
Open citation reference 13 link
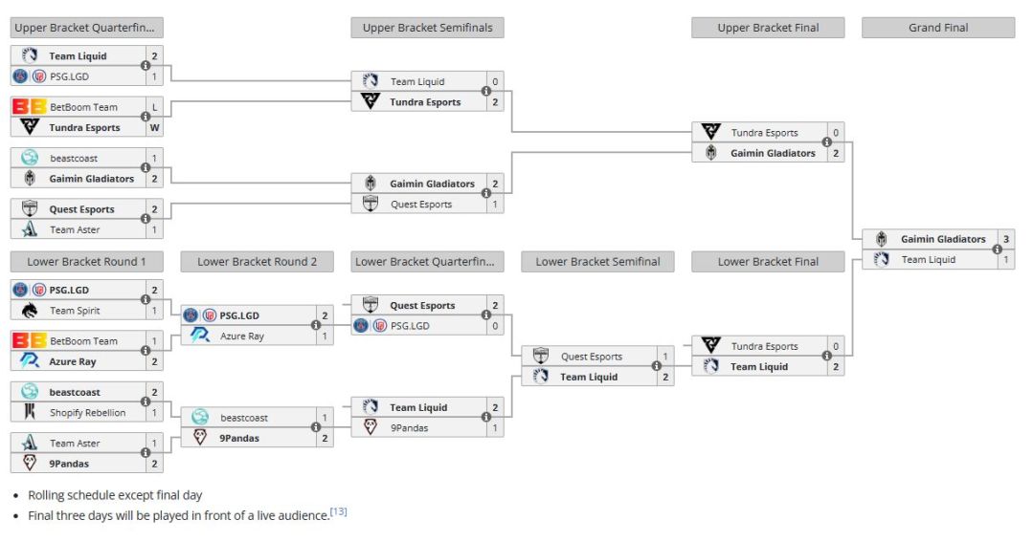tap(338, 512)
